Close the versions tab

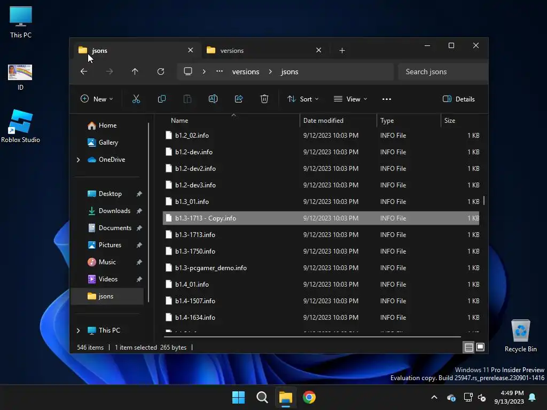point(318,50)
